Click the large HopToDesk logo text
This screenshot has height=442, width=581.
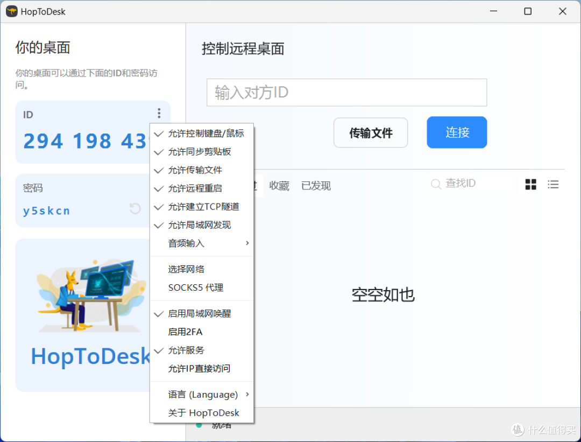[x=90, y=357]
